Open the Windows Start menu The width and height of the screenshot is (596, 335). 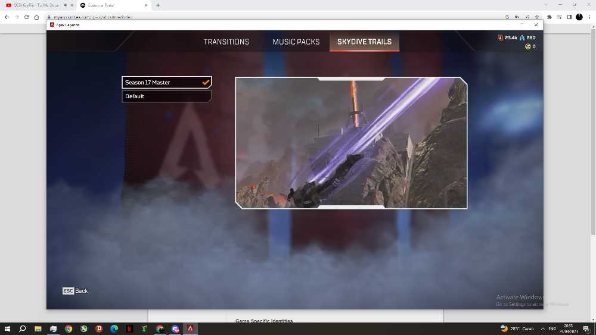pos(7,328)
